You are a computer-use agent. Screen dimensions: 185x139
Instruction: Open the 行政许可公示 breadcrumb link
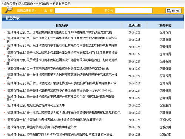61,4
